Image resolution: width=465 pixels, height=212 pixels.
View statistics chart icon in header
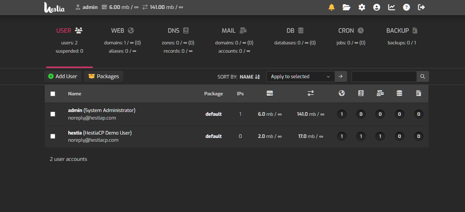[x=392, y=7]
